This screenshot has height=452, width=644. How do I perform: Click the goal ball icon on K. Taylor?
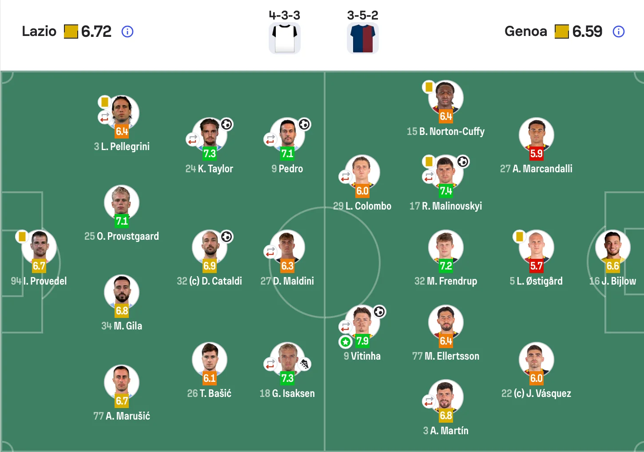(227, 124)
